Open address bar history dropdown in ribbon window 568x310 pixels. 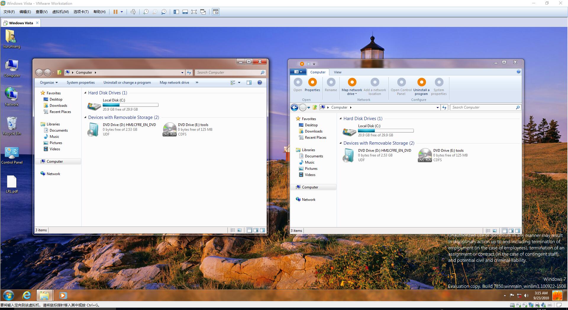pyautogui.click(x=438, y=107)
